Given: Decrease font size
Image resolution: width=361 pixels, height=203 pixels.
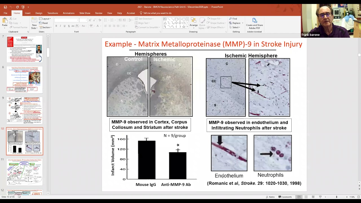Looking at the screenshot, I should pos(94,20).
